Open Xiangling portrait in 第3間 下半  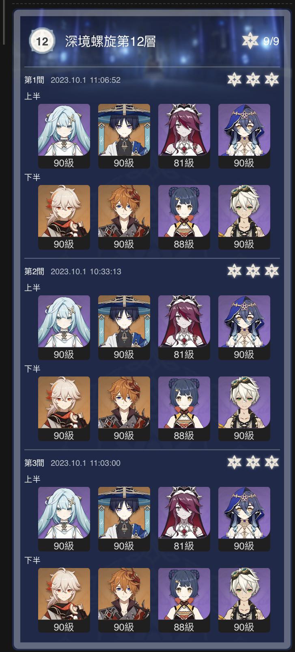point(184,600)
